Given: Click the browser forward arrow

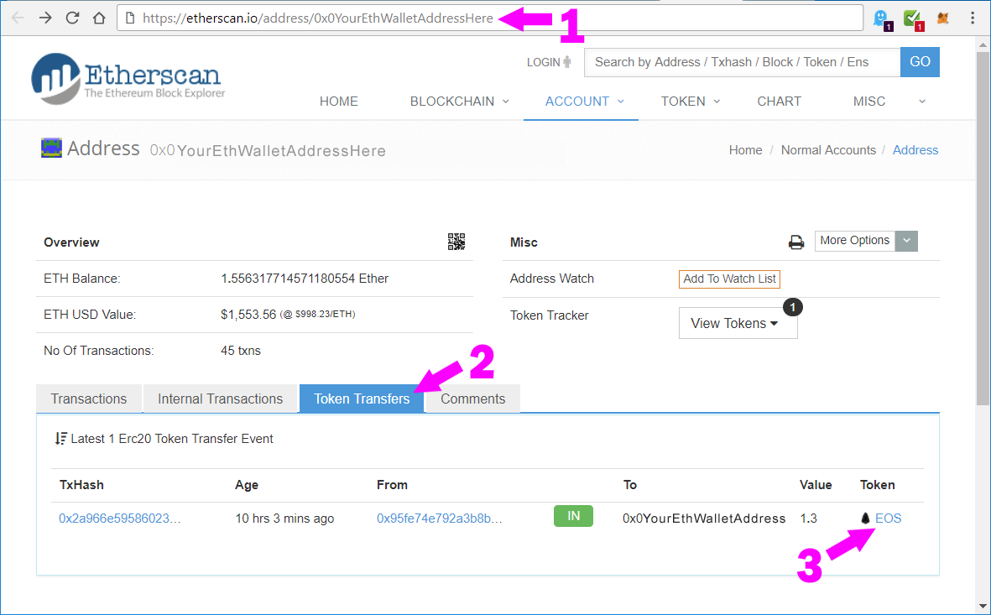Looking at the screenshot, I should pyautogui.click(x=44, y=18).
